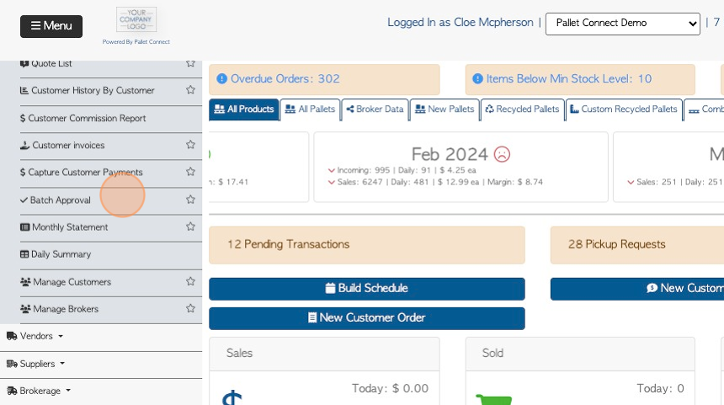
Task: Click the Sold card header
Action: [580, 354]
